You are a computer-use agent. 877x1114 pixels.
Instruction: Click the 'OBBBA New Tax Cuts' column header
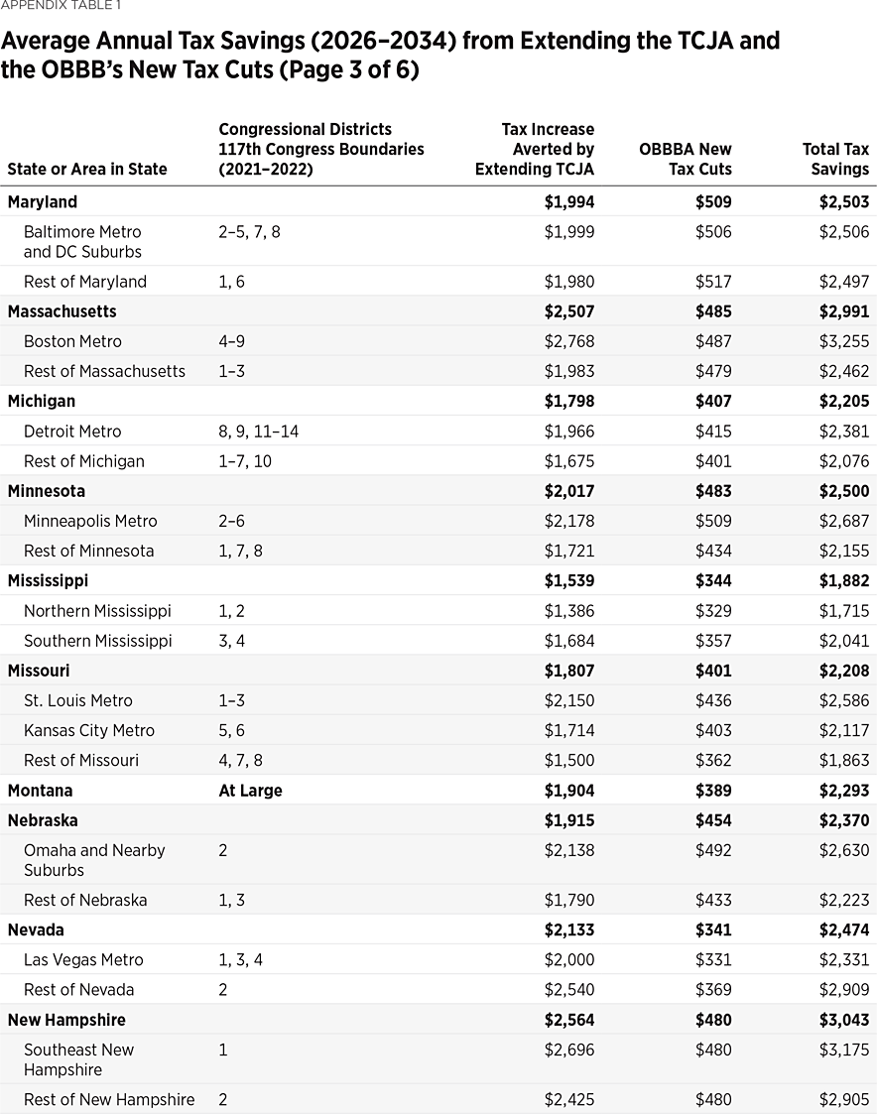pos(686,159)
